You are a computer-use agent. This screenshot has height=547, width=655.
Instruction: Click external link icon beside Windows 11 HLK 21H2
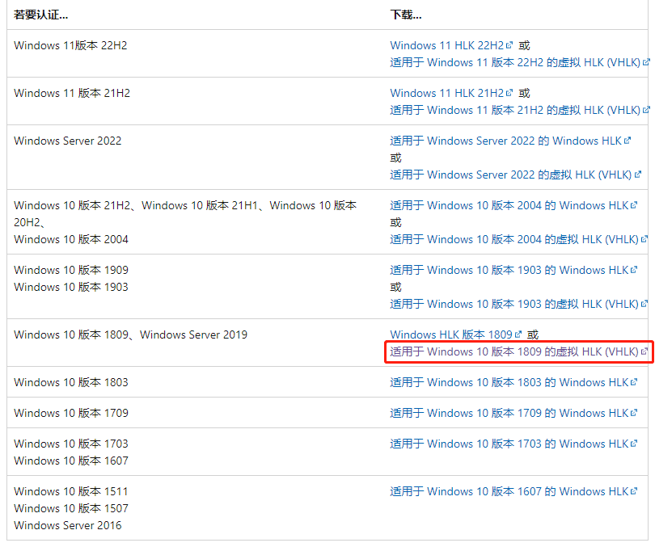(x=511, y=92)
